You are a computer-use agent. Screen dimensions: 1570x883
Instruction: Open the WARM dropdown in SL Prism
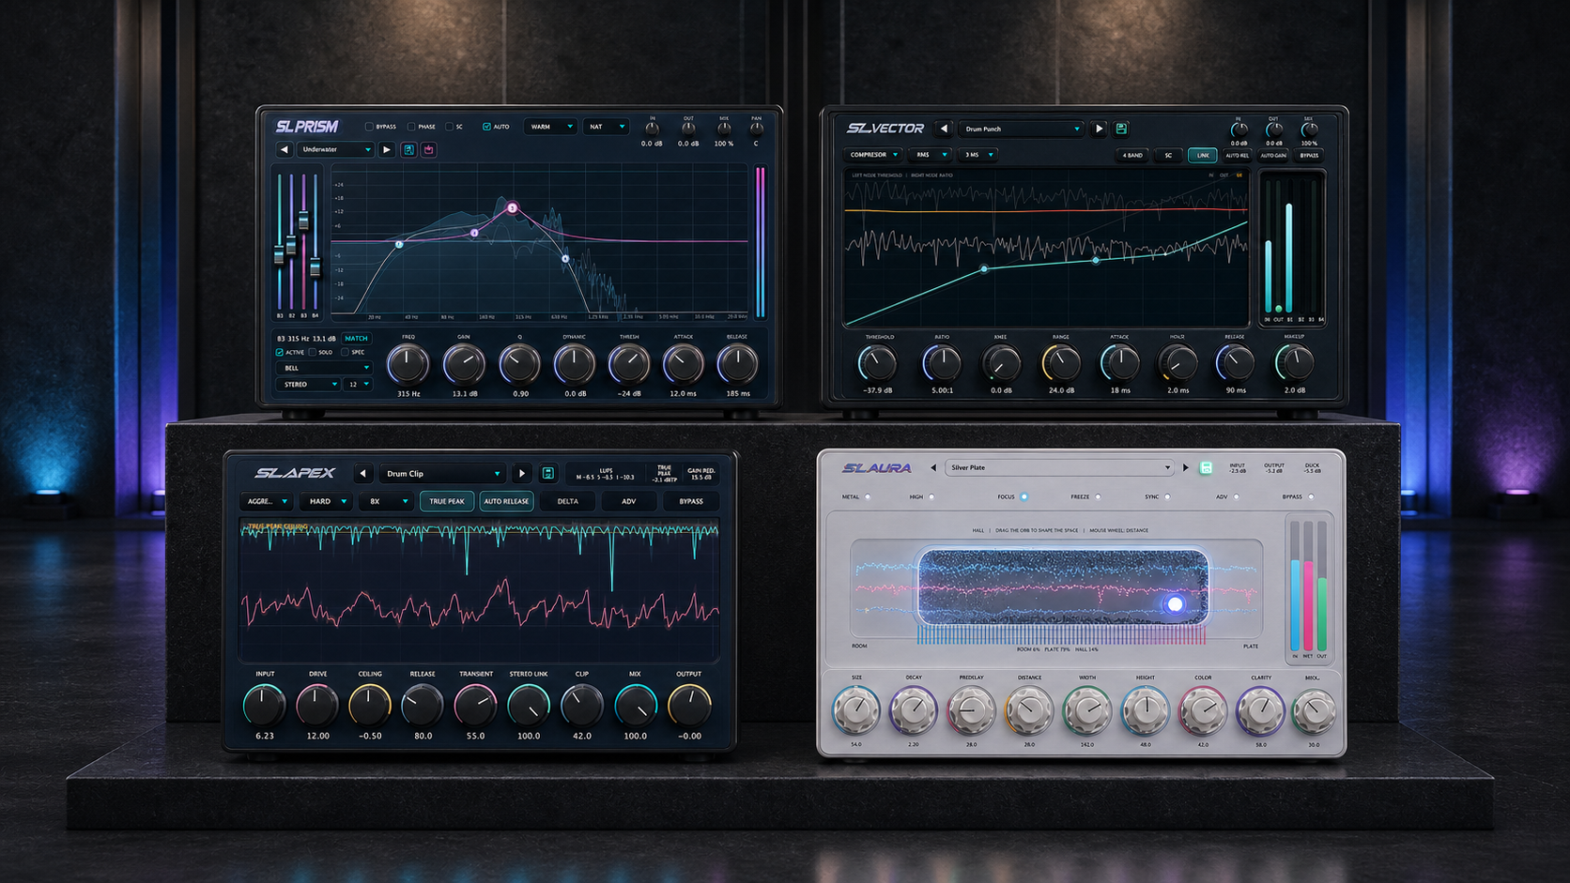pos(551,127)
